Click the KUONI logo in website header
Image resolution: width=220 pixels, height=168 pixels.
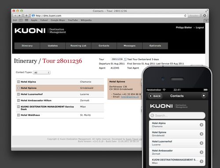(x=30, y=31)
